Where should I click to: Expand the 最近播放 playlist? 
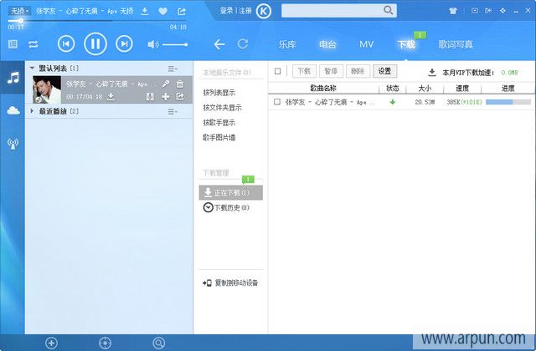pos(32,111)
